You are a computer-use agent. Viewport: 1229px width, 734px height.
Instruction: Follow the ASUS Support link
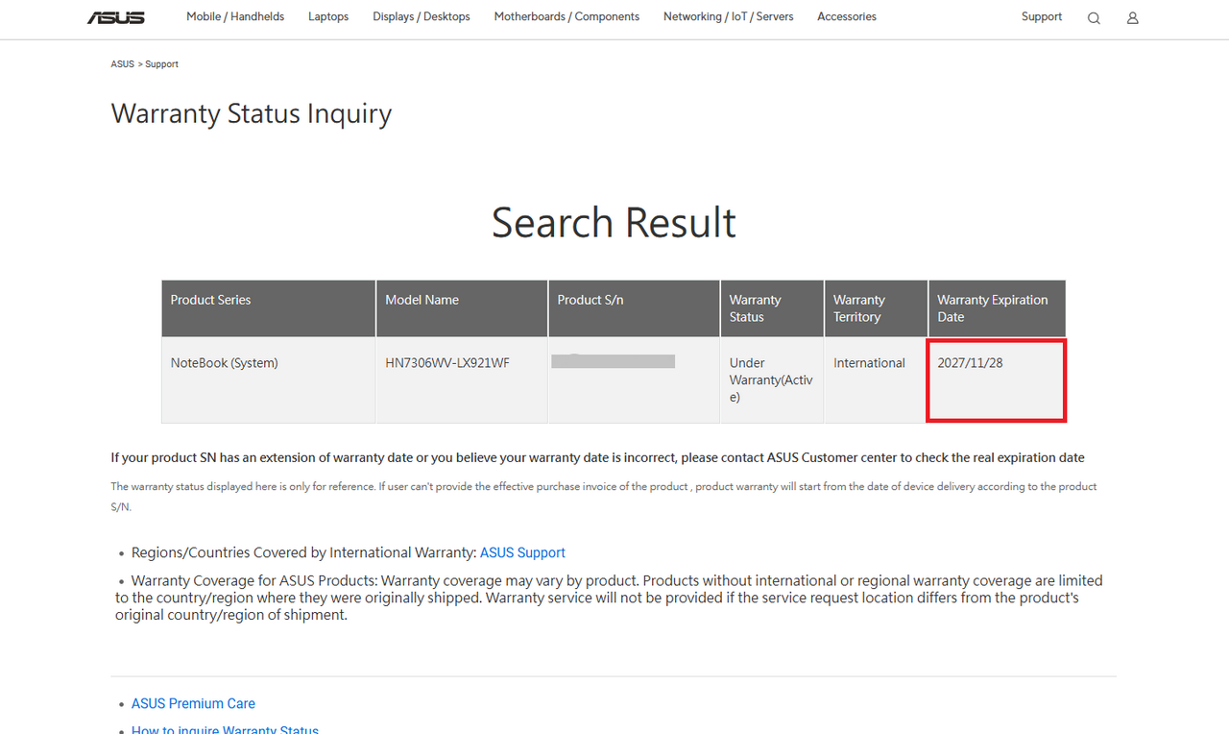coord(522,552)
